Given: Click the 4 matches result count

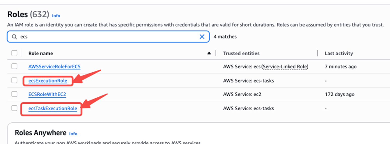Looking at the screenshot, I should pos(225,37).
